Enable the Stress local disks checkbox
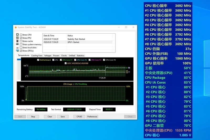210x140 pixels. [x=21, y=48]
